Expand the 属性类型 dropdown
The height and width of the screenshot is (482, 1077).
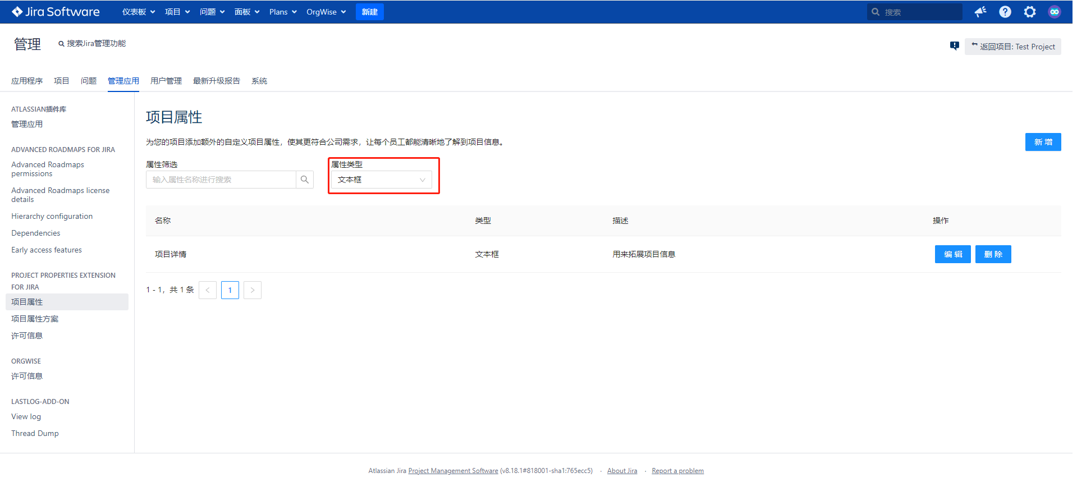381,180
